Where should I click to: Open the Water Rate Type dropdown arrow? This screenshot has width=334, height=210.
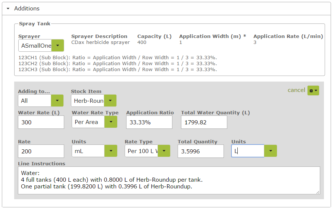(x=111, y=122)
